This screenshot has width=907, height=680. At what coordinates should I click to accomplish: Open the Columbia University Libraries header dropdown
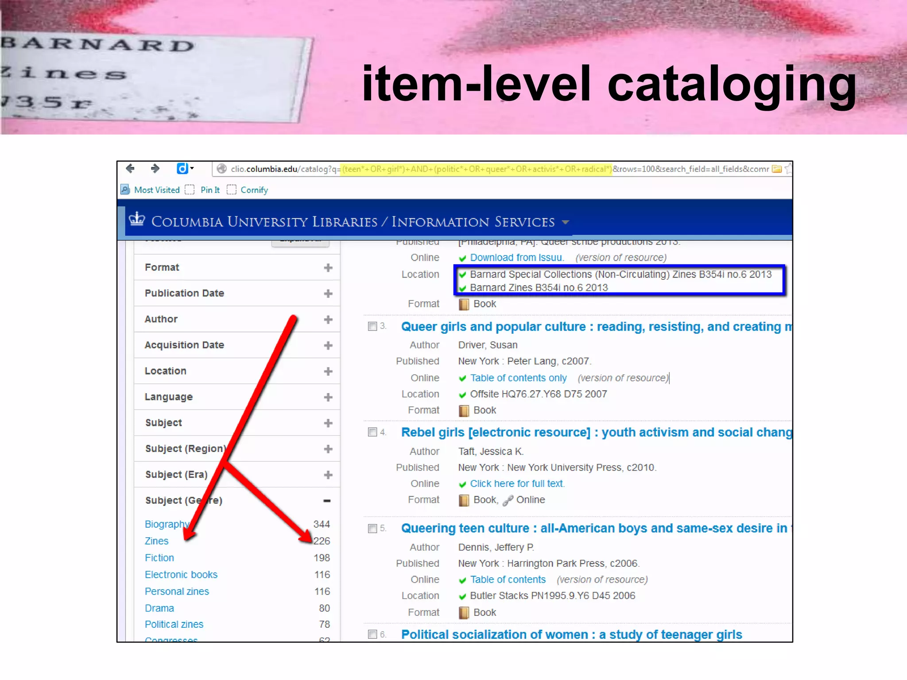tap(565, 222)
